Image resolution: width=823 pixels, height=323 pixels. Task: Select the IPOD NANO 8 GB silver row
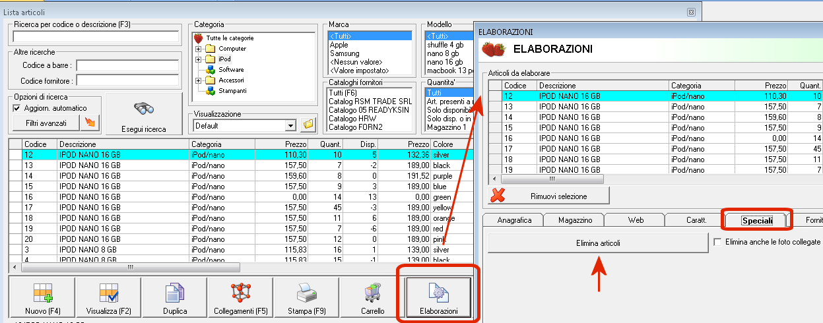coord(241,250)
